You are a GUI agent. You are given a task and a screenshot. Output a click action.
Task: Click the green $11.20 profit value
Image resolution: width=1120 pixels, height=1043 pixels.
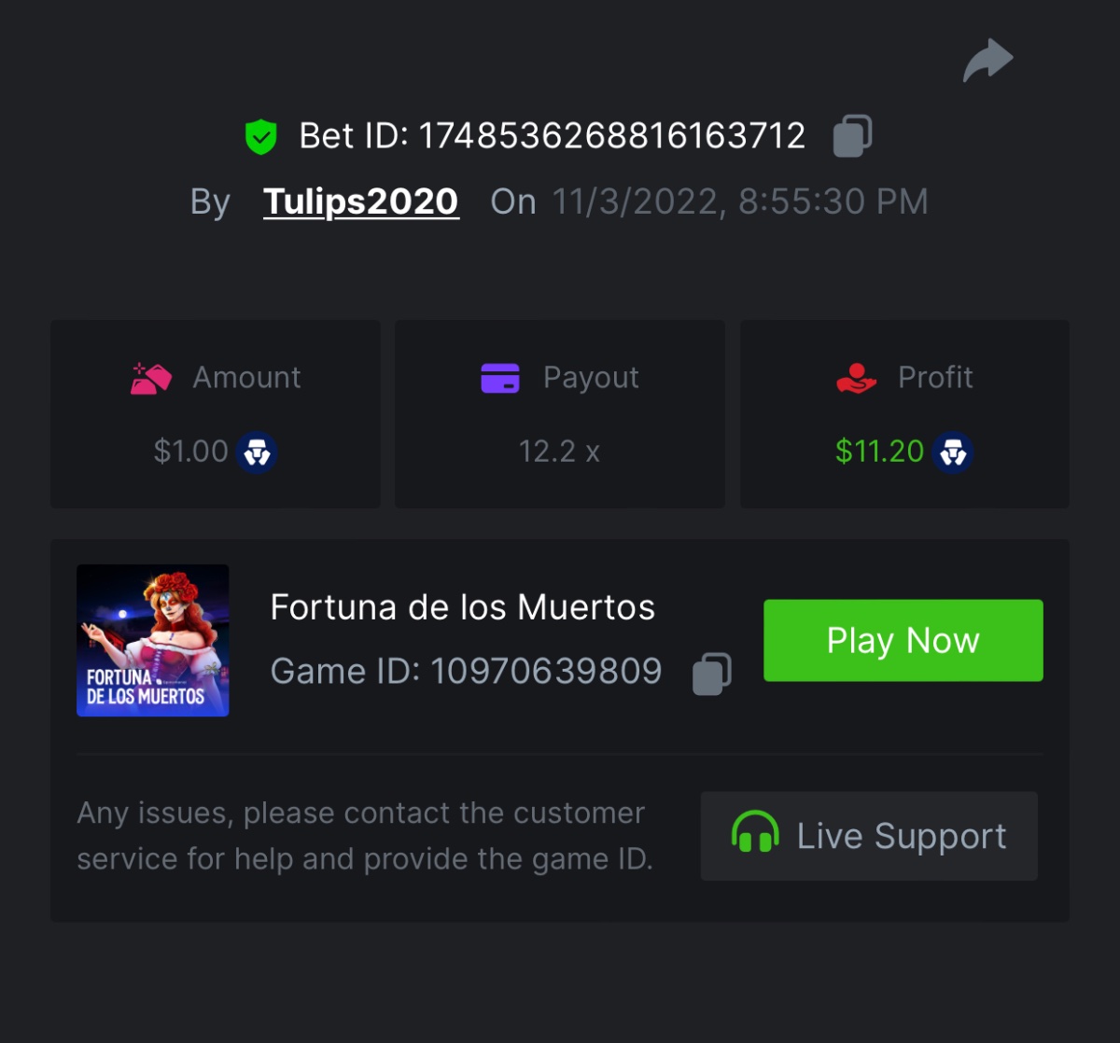(x=879, y=452)
